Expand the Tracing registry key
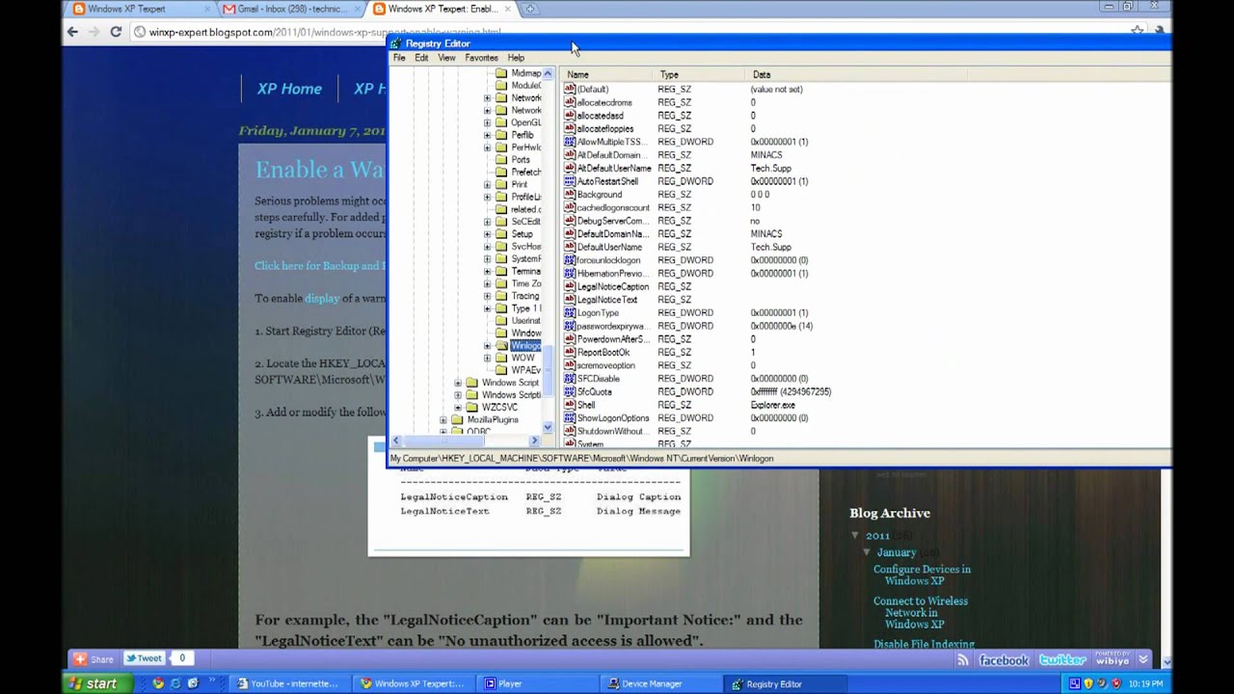This screenshot has width=1234, height=694. (487, 296)
